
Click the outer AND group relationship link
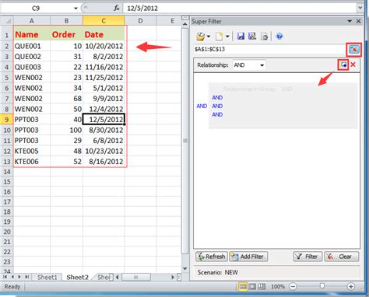click(x=202, y=106)
